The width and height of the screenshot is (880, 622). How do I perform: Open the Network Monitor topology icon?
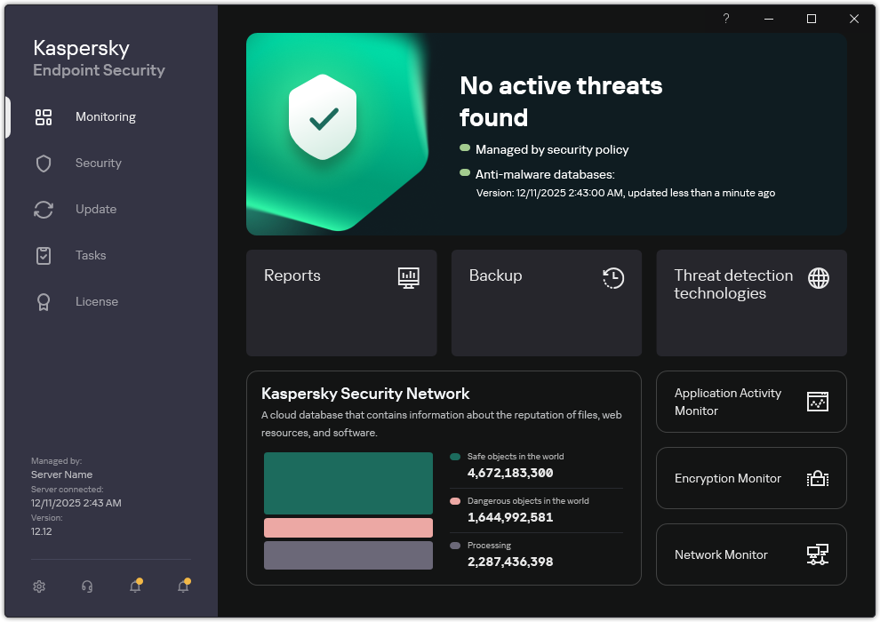[817, 554]
